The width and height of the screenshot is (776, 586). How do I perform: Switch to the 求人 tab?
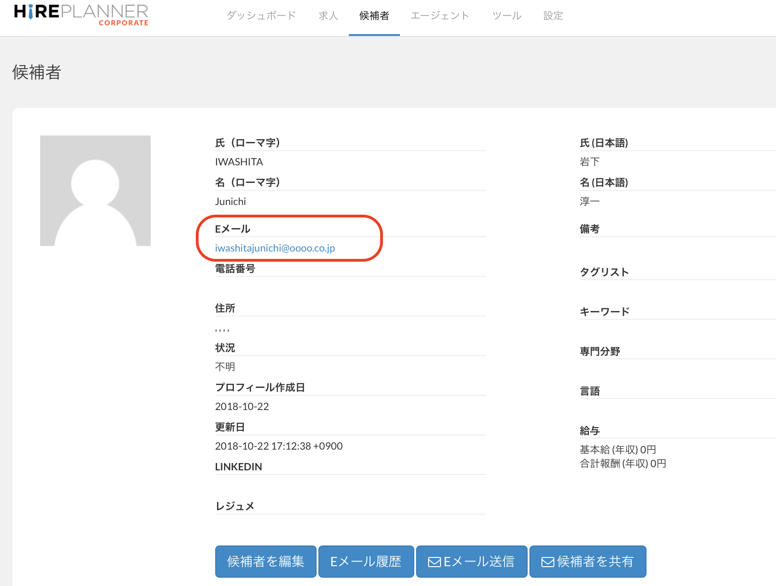pyautogui.click(x=328, y=16)
